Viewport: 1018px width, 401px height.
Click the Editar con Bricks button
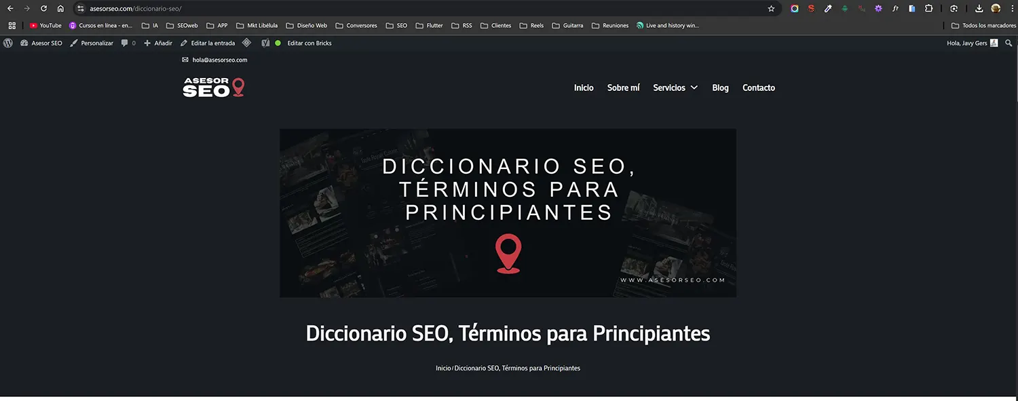309,43
